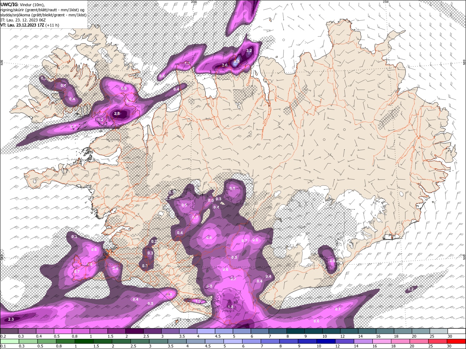The height and width of the screenshot is (349, 466).
Task: Click the '5.5' precipitation maximum on the map
Action: [237, 62]
